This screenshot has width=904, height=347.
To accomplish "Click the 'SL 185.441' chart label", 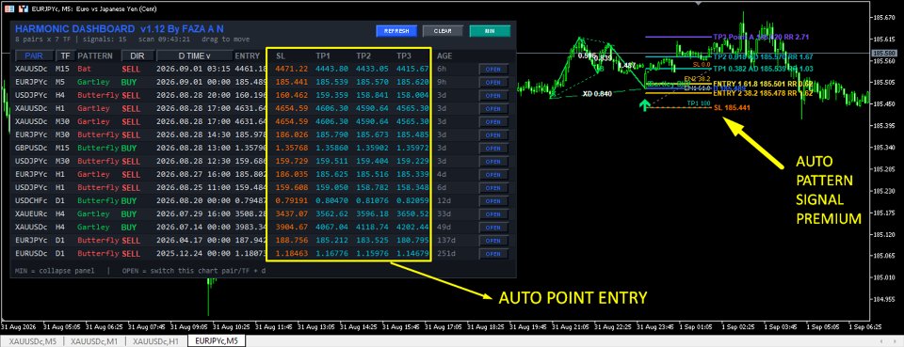I will (x=733, y=107).
